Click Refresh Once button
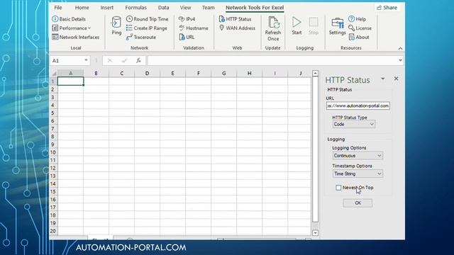 pos(273,28)
